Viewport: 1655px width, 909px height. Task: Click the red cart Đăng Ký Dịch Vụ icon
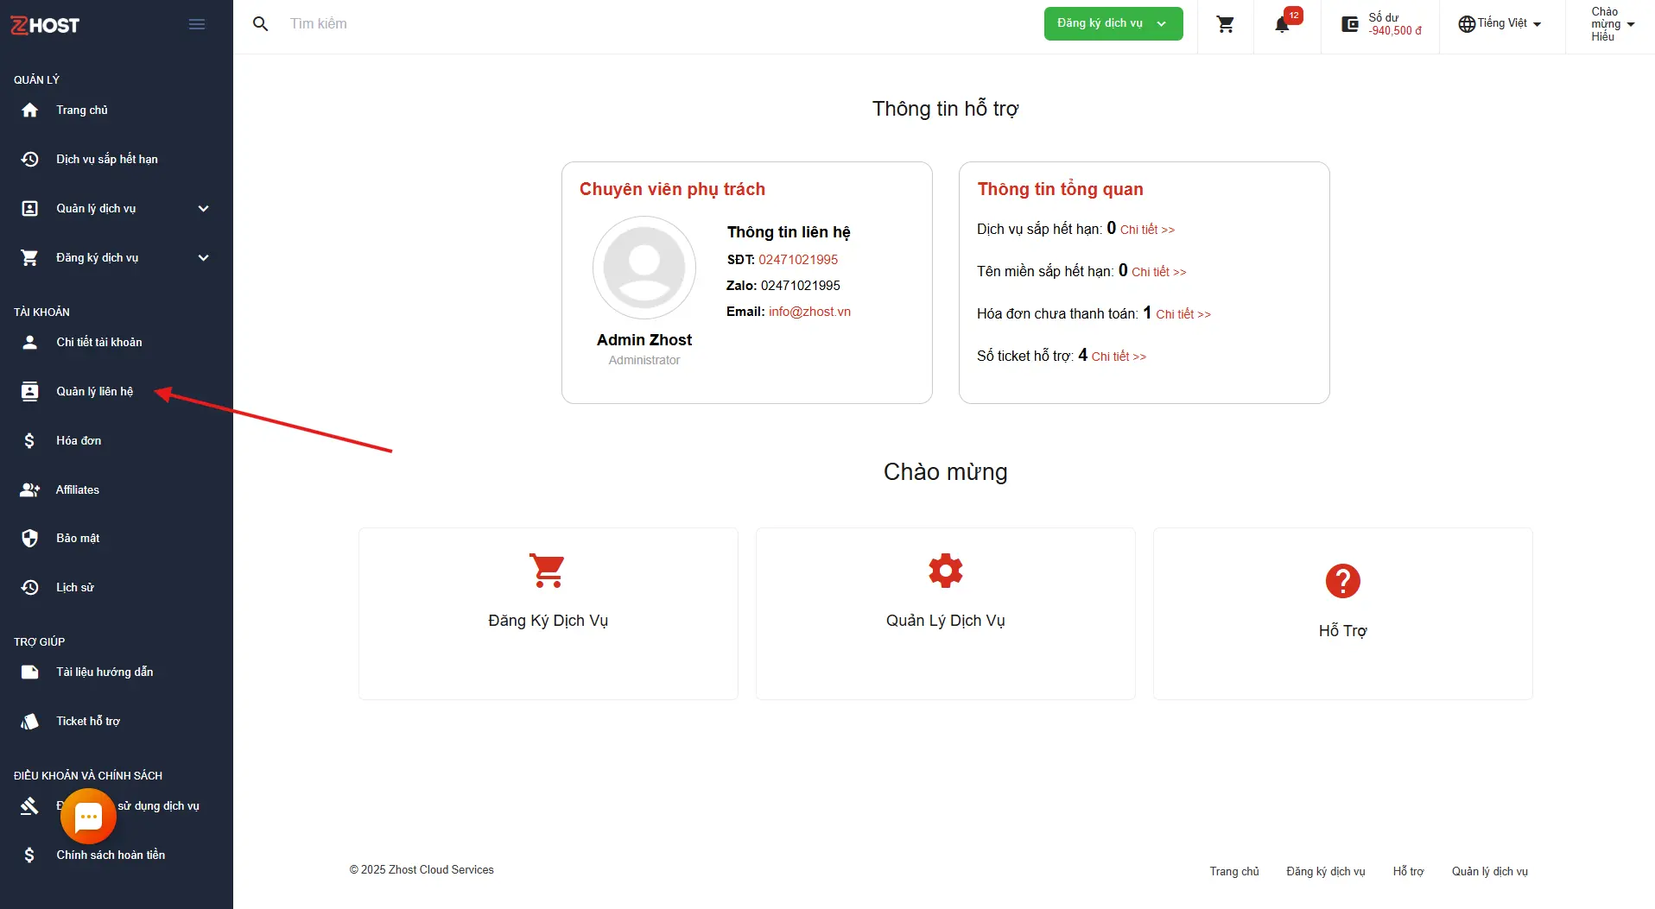[x=548, y=571]
